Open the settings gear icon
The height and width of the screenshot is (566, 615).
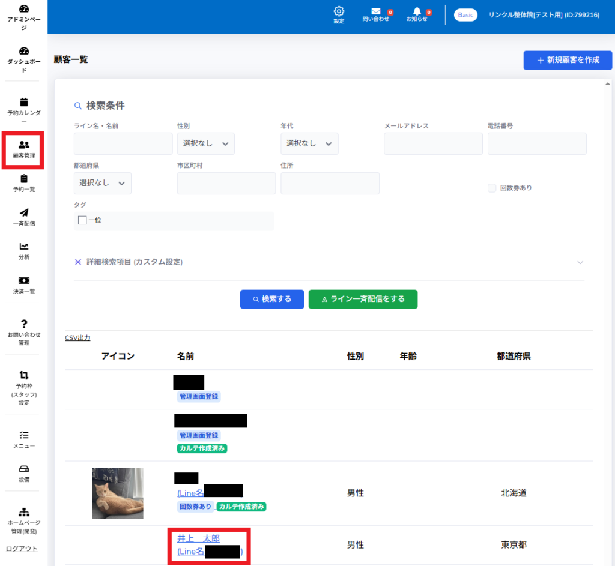[x=339, y=11]
